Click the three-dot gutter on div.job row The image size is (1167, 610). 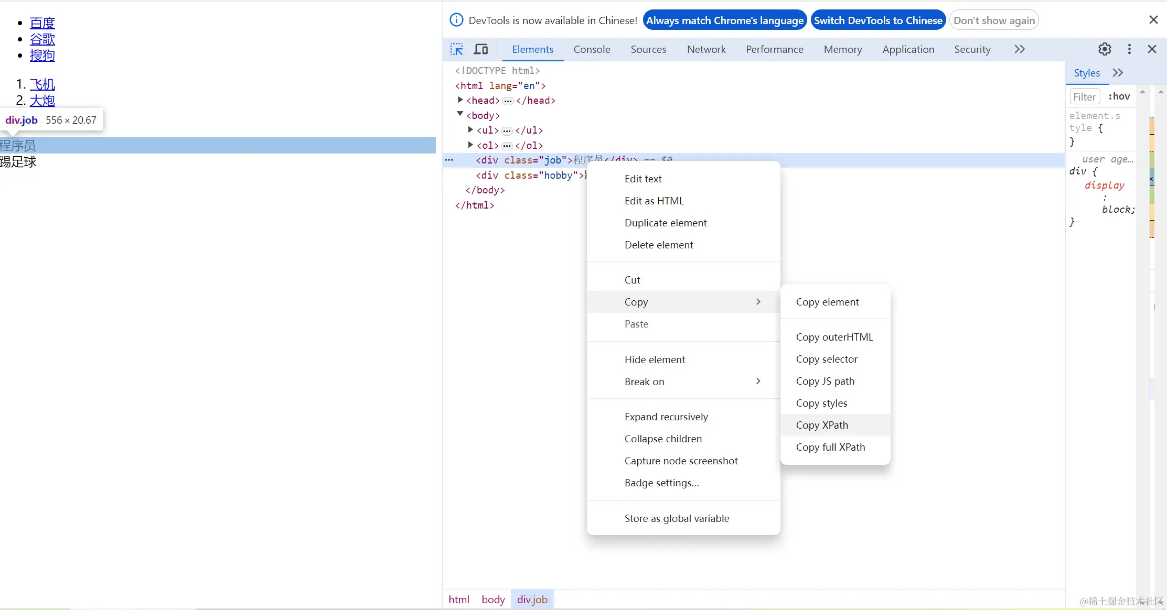click(x=449, y=160)
